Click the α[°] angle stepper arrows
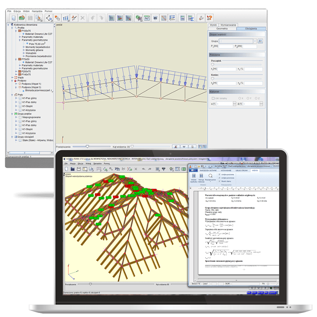This screenshot has height=317, width=317. coord(235,104)
